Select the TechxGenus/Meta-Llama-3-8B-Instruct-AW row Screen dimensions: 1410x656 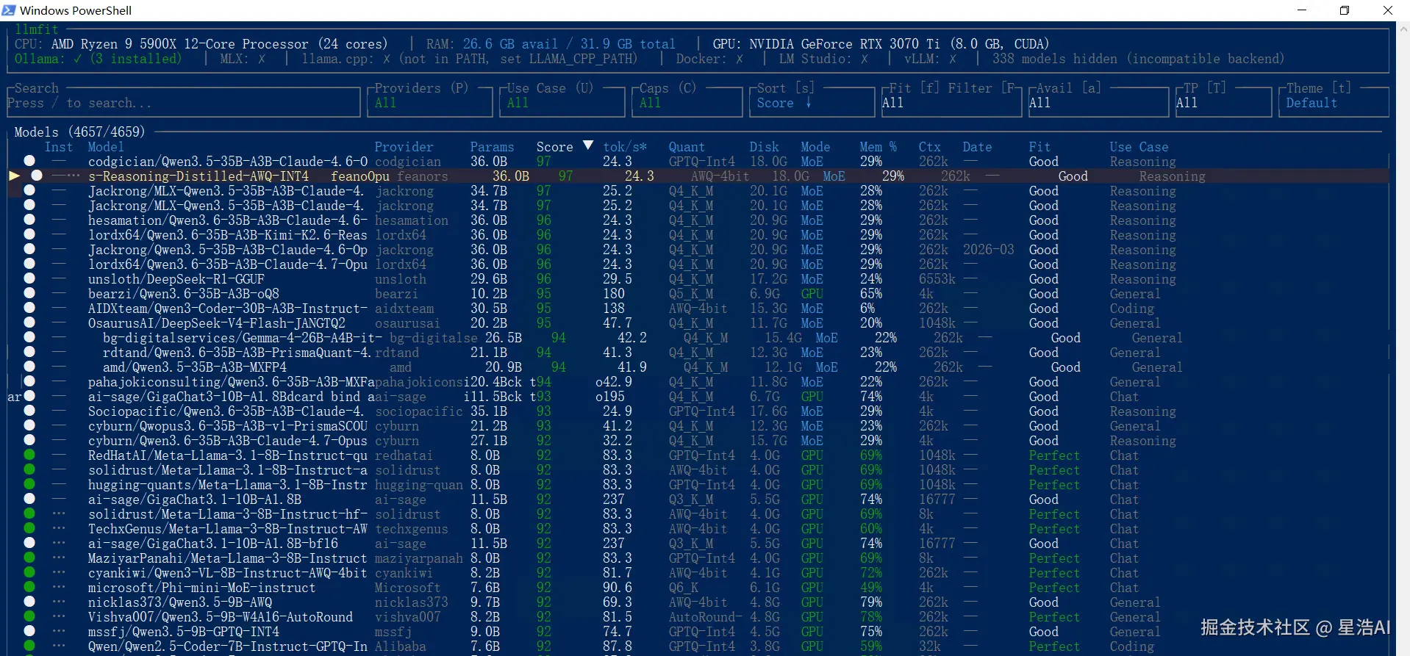point(698,529)
